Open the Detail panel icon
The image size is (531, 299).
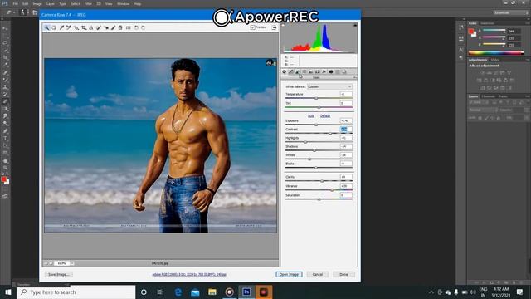click(297, 72)
